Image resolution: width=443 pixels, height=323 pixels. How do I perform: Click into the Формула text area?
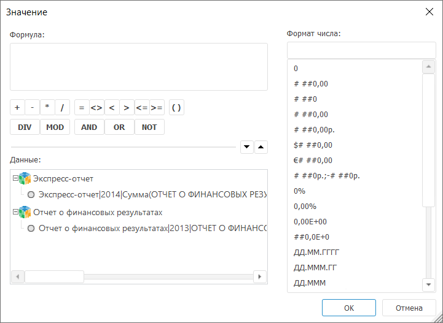tap(138, 67)
